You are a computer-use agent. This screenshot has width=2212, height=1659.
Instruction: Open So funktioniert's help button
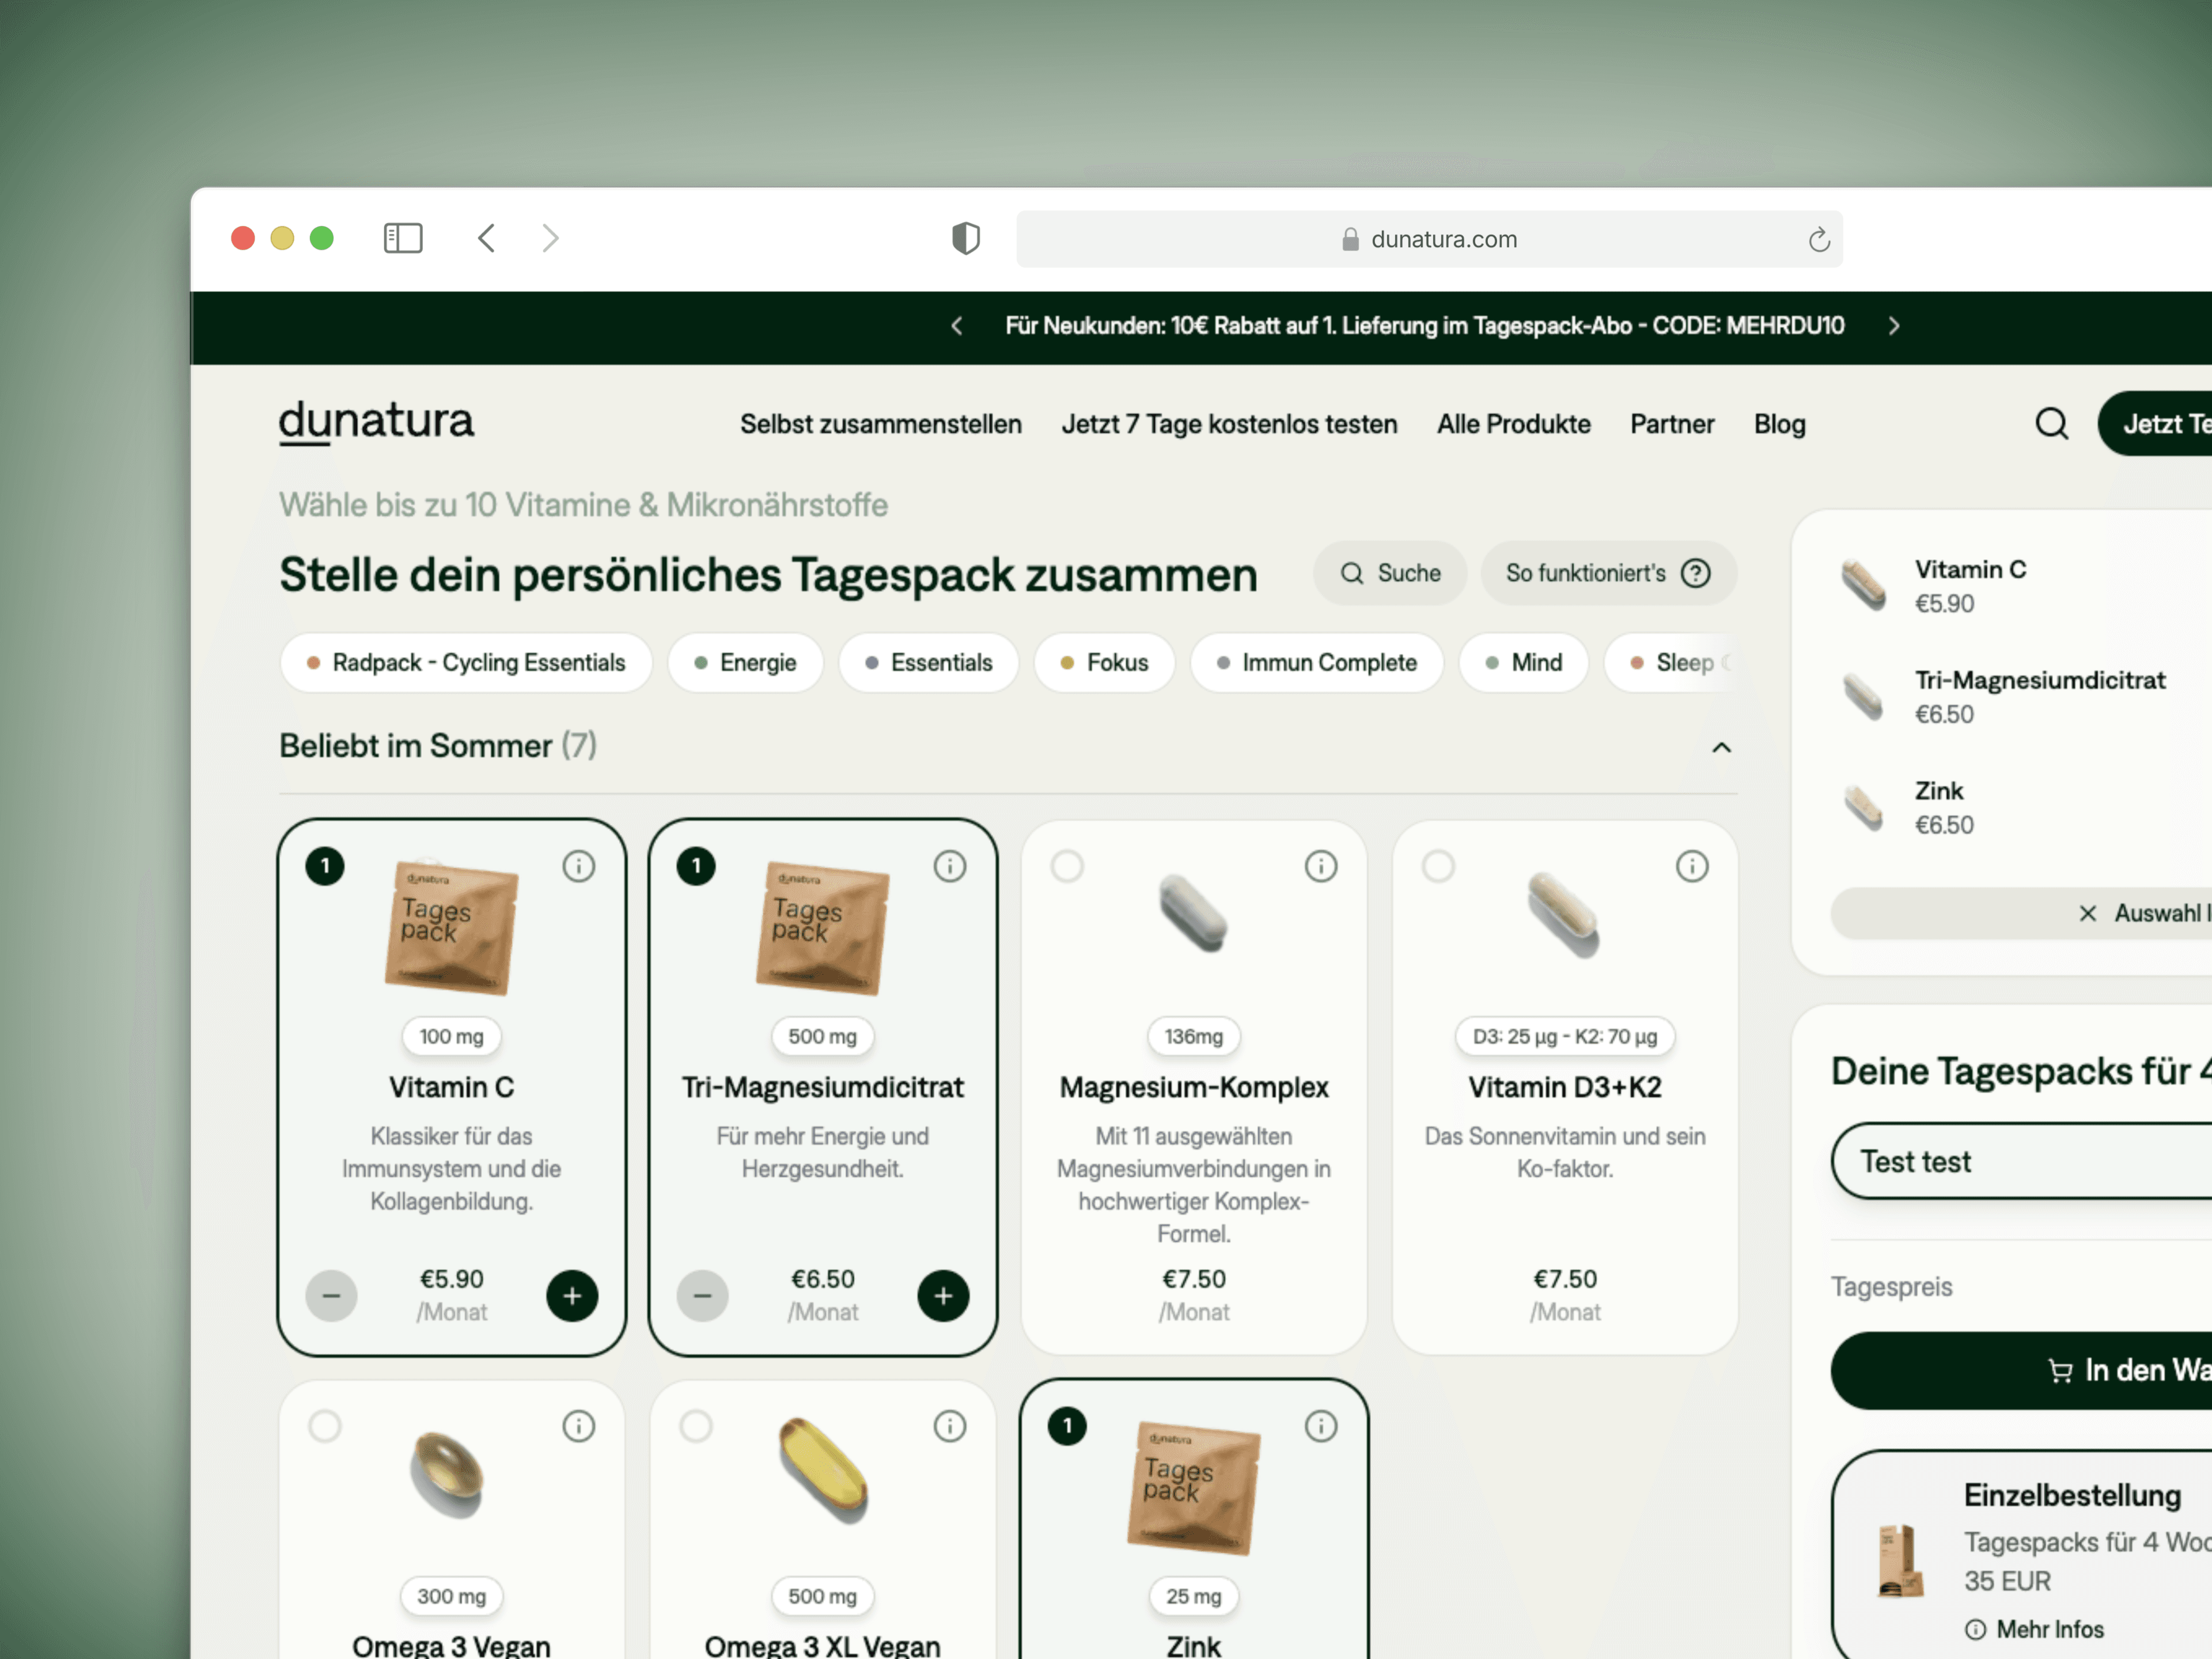tap(1608, 573)
